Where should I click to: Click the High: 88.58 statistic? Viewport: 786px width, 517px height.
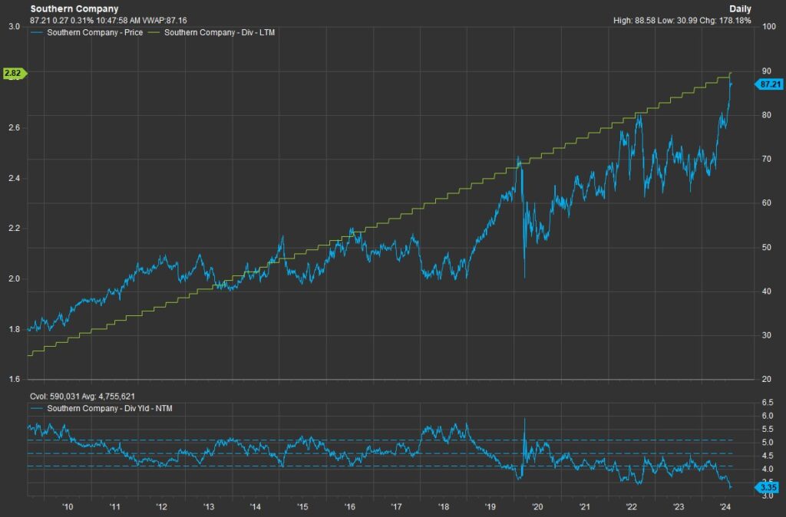tap(633, 21)
